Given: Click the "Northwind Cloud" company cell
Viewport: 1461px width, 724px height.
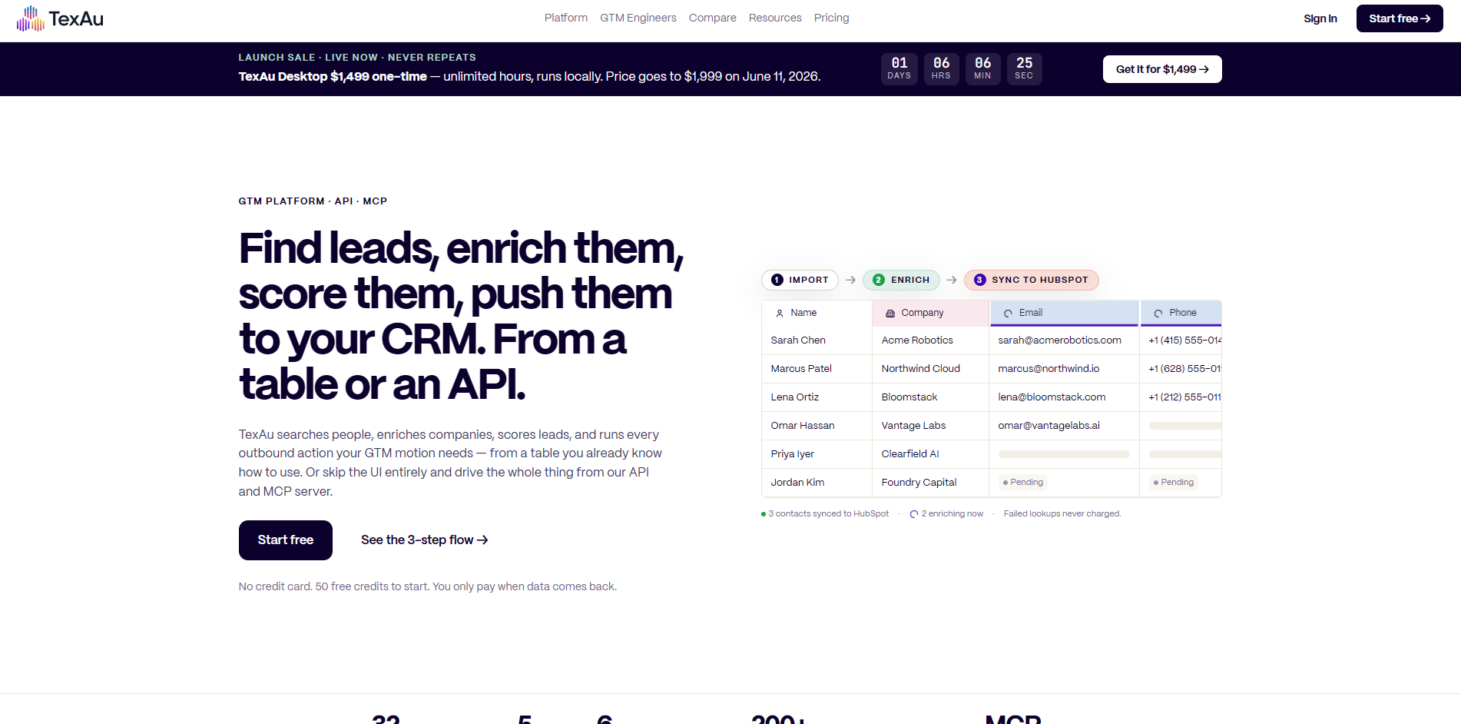Looking at the screenshot, I should point(930,369).
